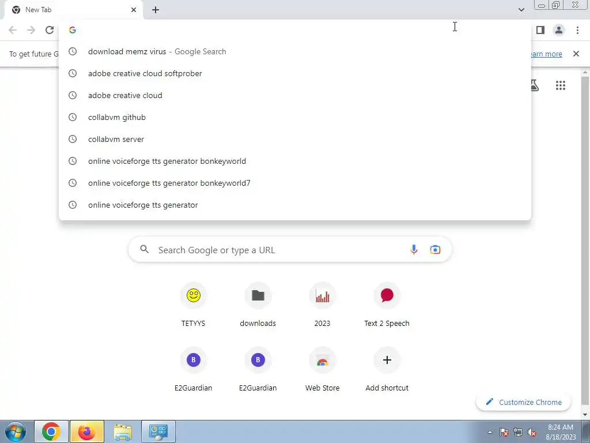This screenshot has height=443, width=590.
Task: Toggle the Chrome side panel icon
Action: pyautogui.click(x=540, y=30)
